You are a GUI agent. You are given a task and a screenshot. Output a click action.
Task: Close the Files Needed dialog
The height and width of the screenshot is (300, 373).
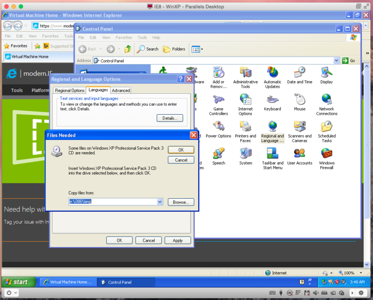[x=193, y=135]
